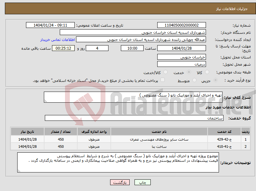The height and width of the screenshot is (191, 256).
Task: Click the بازگشت (back) button
Action: pos(120,182)
